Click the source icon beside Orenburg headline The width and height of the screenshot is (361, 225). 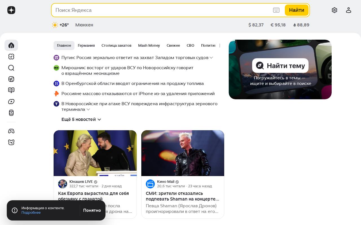[56, 84]
